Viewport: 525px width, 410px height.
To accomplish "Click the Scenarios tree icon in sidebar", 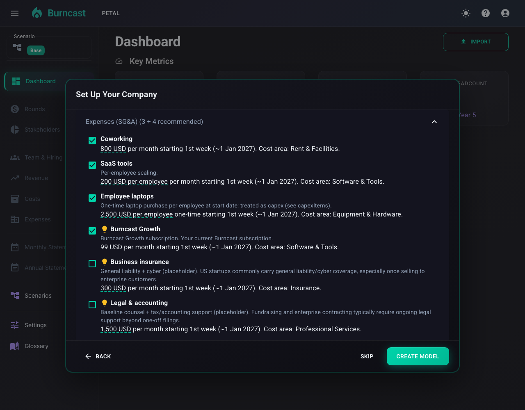I will pos(15,296).
